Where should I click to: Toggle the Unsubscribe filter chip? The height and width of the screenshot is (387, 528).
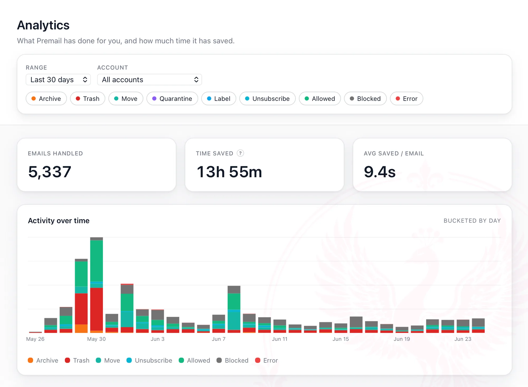[x=267, y=99]
